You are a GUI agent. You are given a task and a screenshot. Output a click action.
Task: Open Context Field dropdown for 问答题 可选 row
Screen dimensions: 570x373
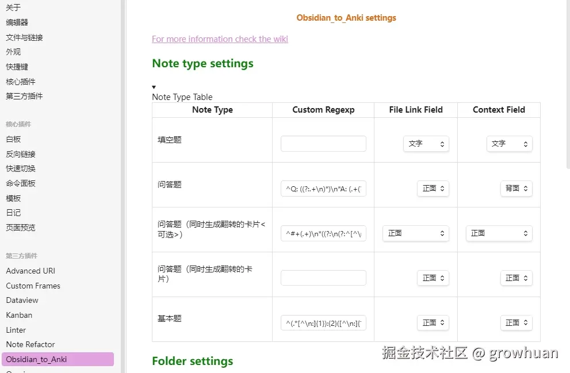click(x=499, y=233)
